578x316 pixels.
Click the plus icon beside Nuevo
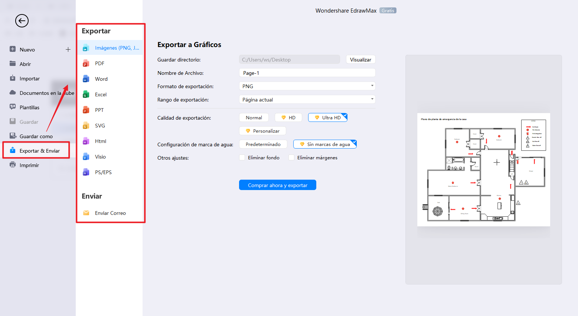tap(68, 50)
